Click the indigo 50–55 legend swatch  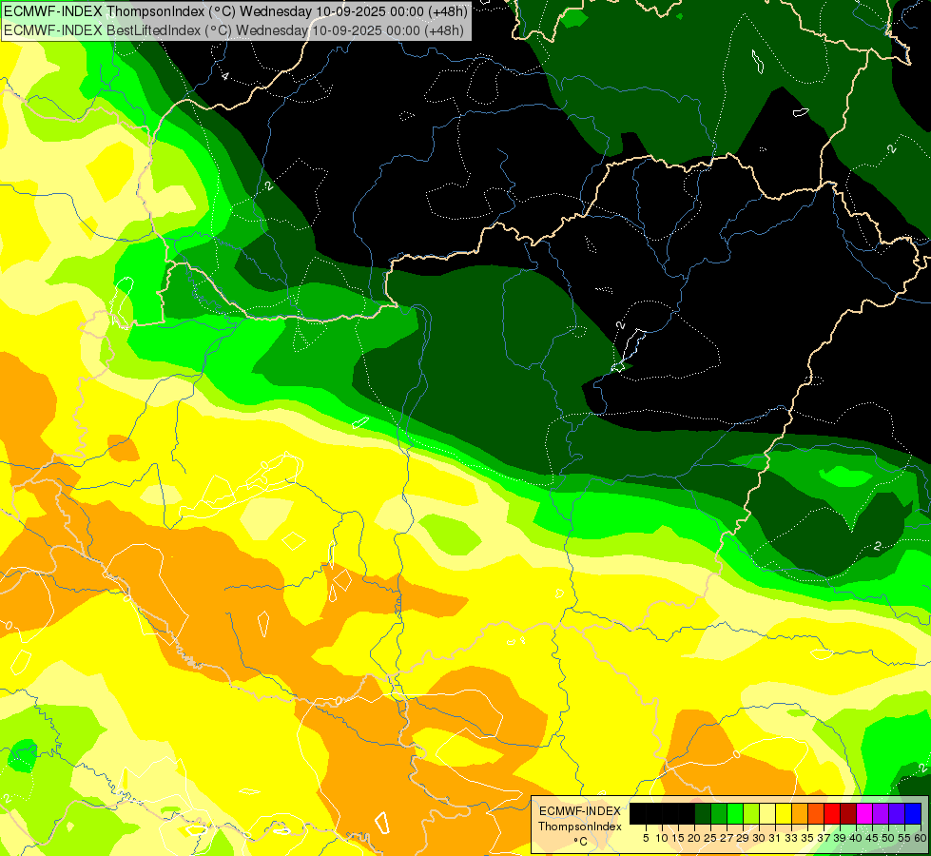pyautogui.click(x=897, y=813)
